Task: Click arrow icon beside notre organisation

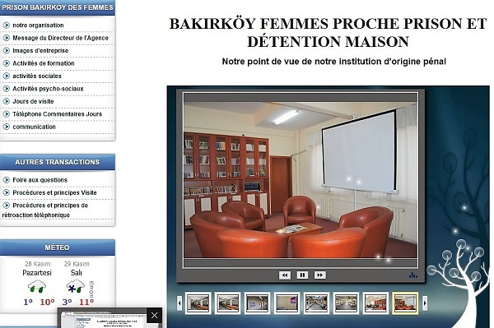Action: pyautogui.click(x=6, y=25)
